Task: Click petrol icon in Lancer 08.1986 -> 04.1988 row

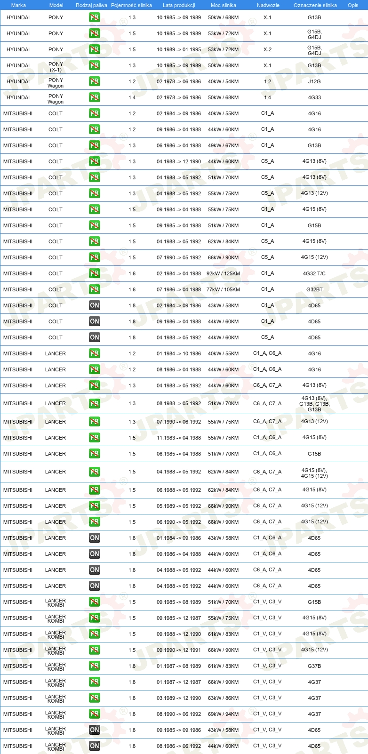Action: pos(95,369)
